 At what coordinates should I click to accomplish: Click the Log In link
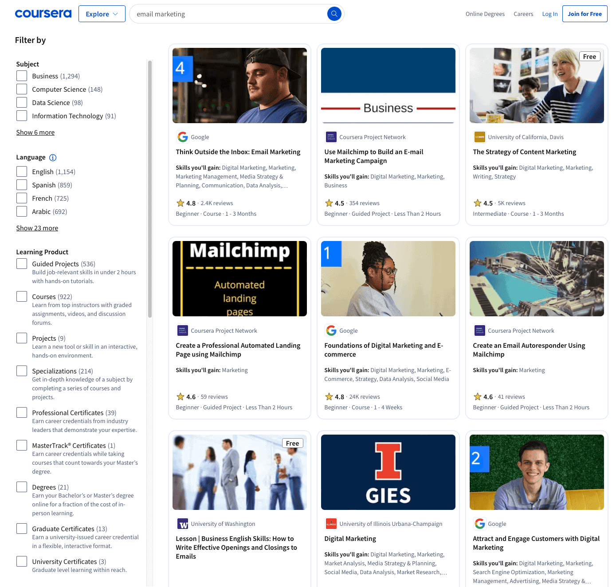point(550,14)
